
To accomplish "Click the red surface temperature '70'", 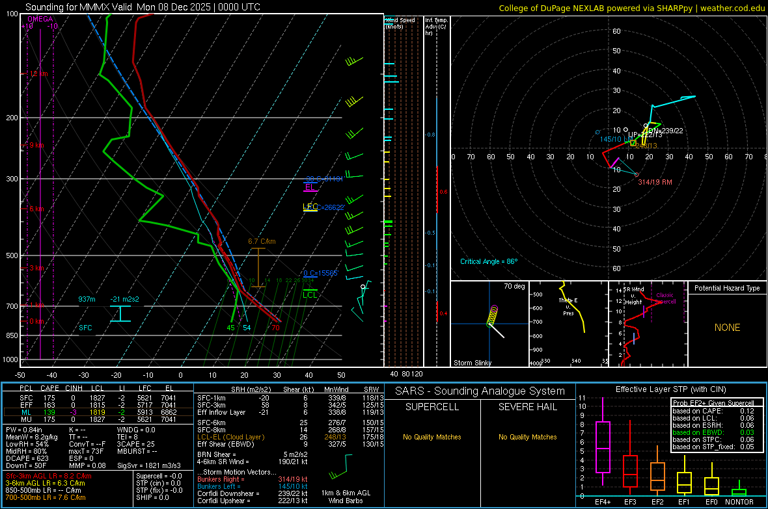I will pyautogui.click(x=275, y=328).
